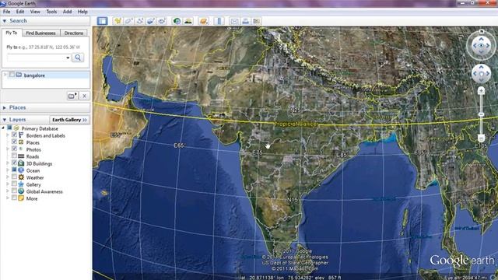
Task: Click the Move joystick hand control
Action: coord(481,74)
